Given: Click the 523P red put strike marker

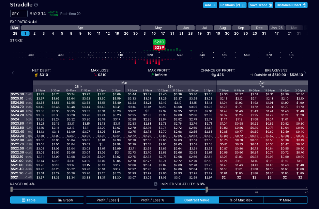Looking at the screenshot, I should click(x=159, y=47).
